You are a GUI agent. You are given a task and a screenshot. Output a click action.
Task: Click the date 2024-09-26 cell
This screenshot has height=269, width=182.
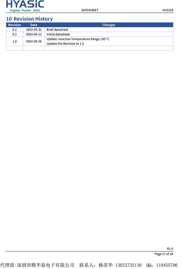pyautogui.click(x=34, y=41)
